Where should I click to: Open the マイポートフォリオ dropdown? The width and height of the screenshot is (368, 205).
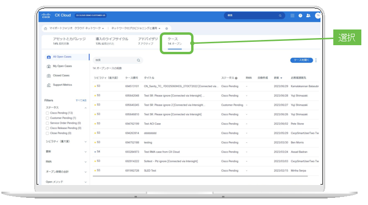[x=77, y=28]
